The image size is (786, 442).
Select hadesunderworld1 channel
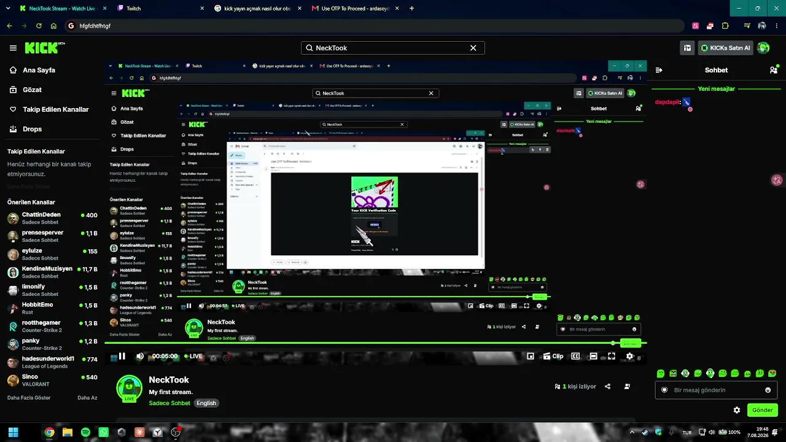point(52,362)
